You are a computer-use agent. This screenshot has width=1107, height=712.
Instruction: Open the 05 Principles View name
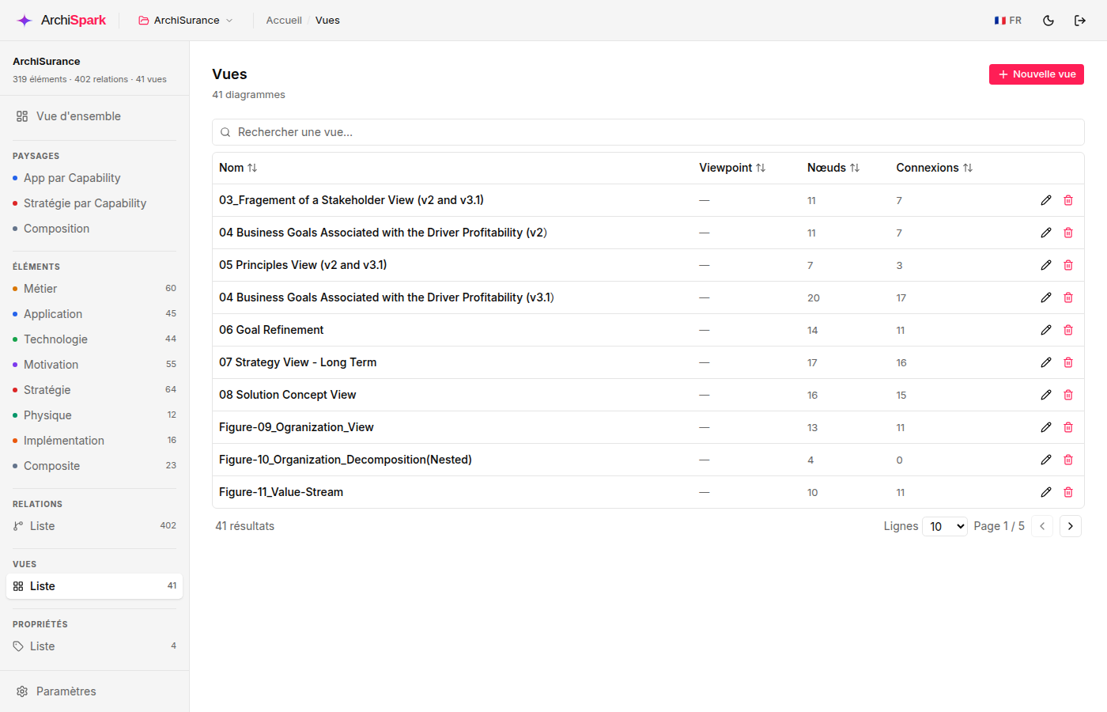pyautogui.click(x=303, y=265)
